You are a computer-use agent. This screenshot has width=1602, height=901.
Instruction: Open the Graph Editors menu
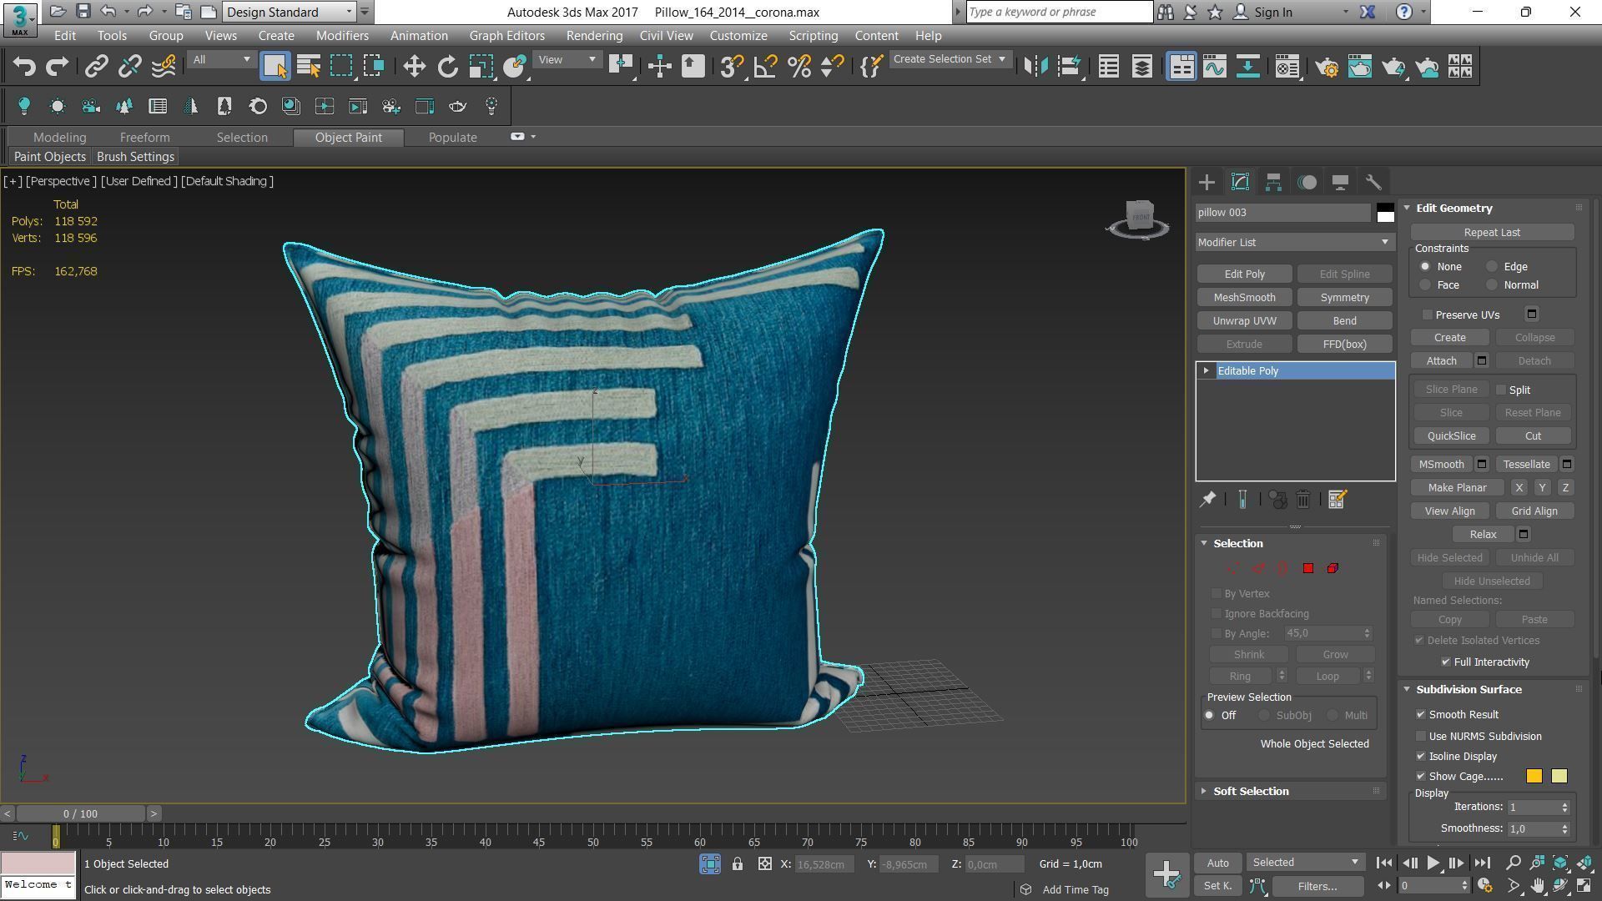point(506,36)
